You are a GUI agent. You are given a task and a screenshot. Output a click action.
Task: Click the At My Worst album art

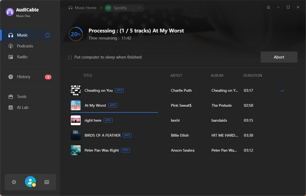(76, 105)
